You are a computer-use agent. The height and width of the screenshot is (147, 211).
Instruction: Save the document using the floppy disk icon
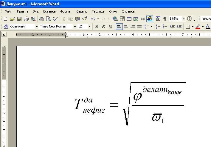coord(19,19)
